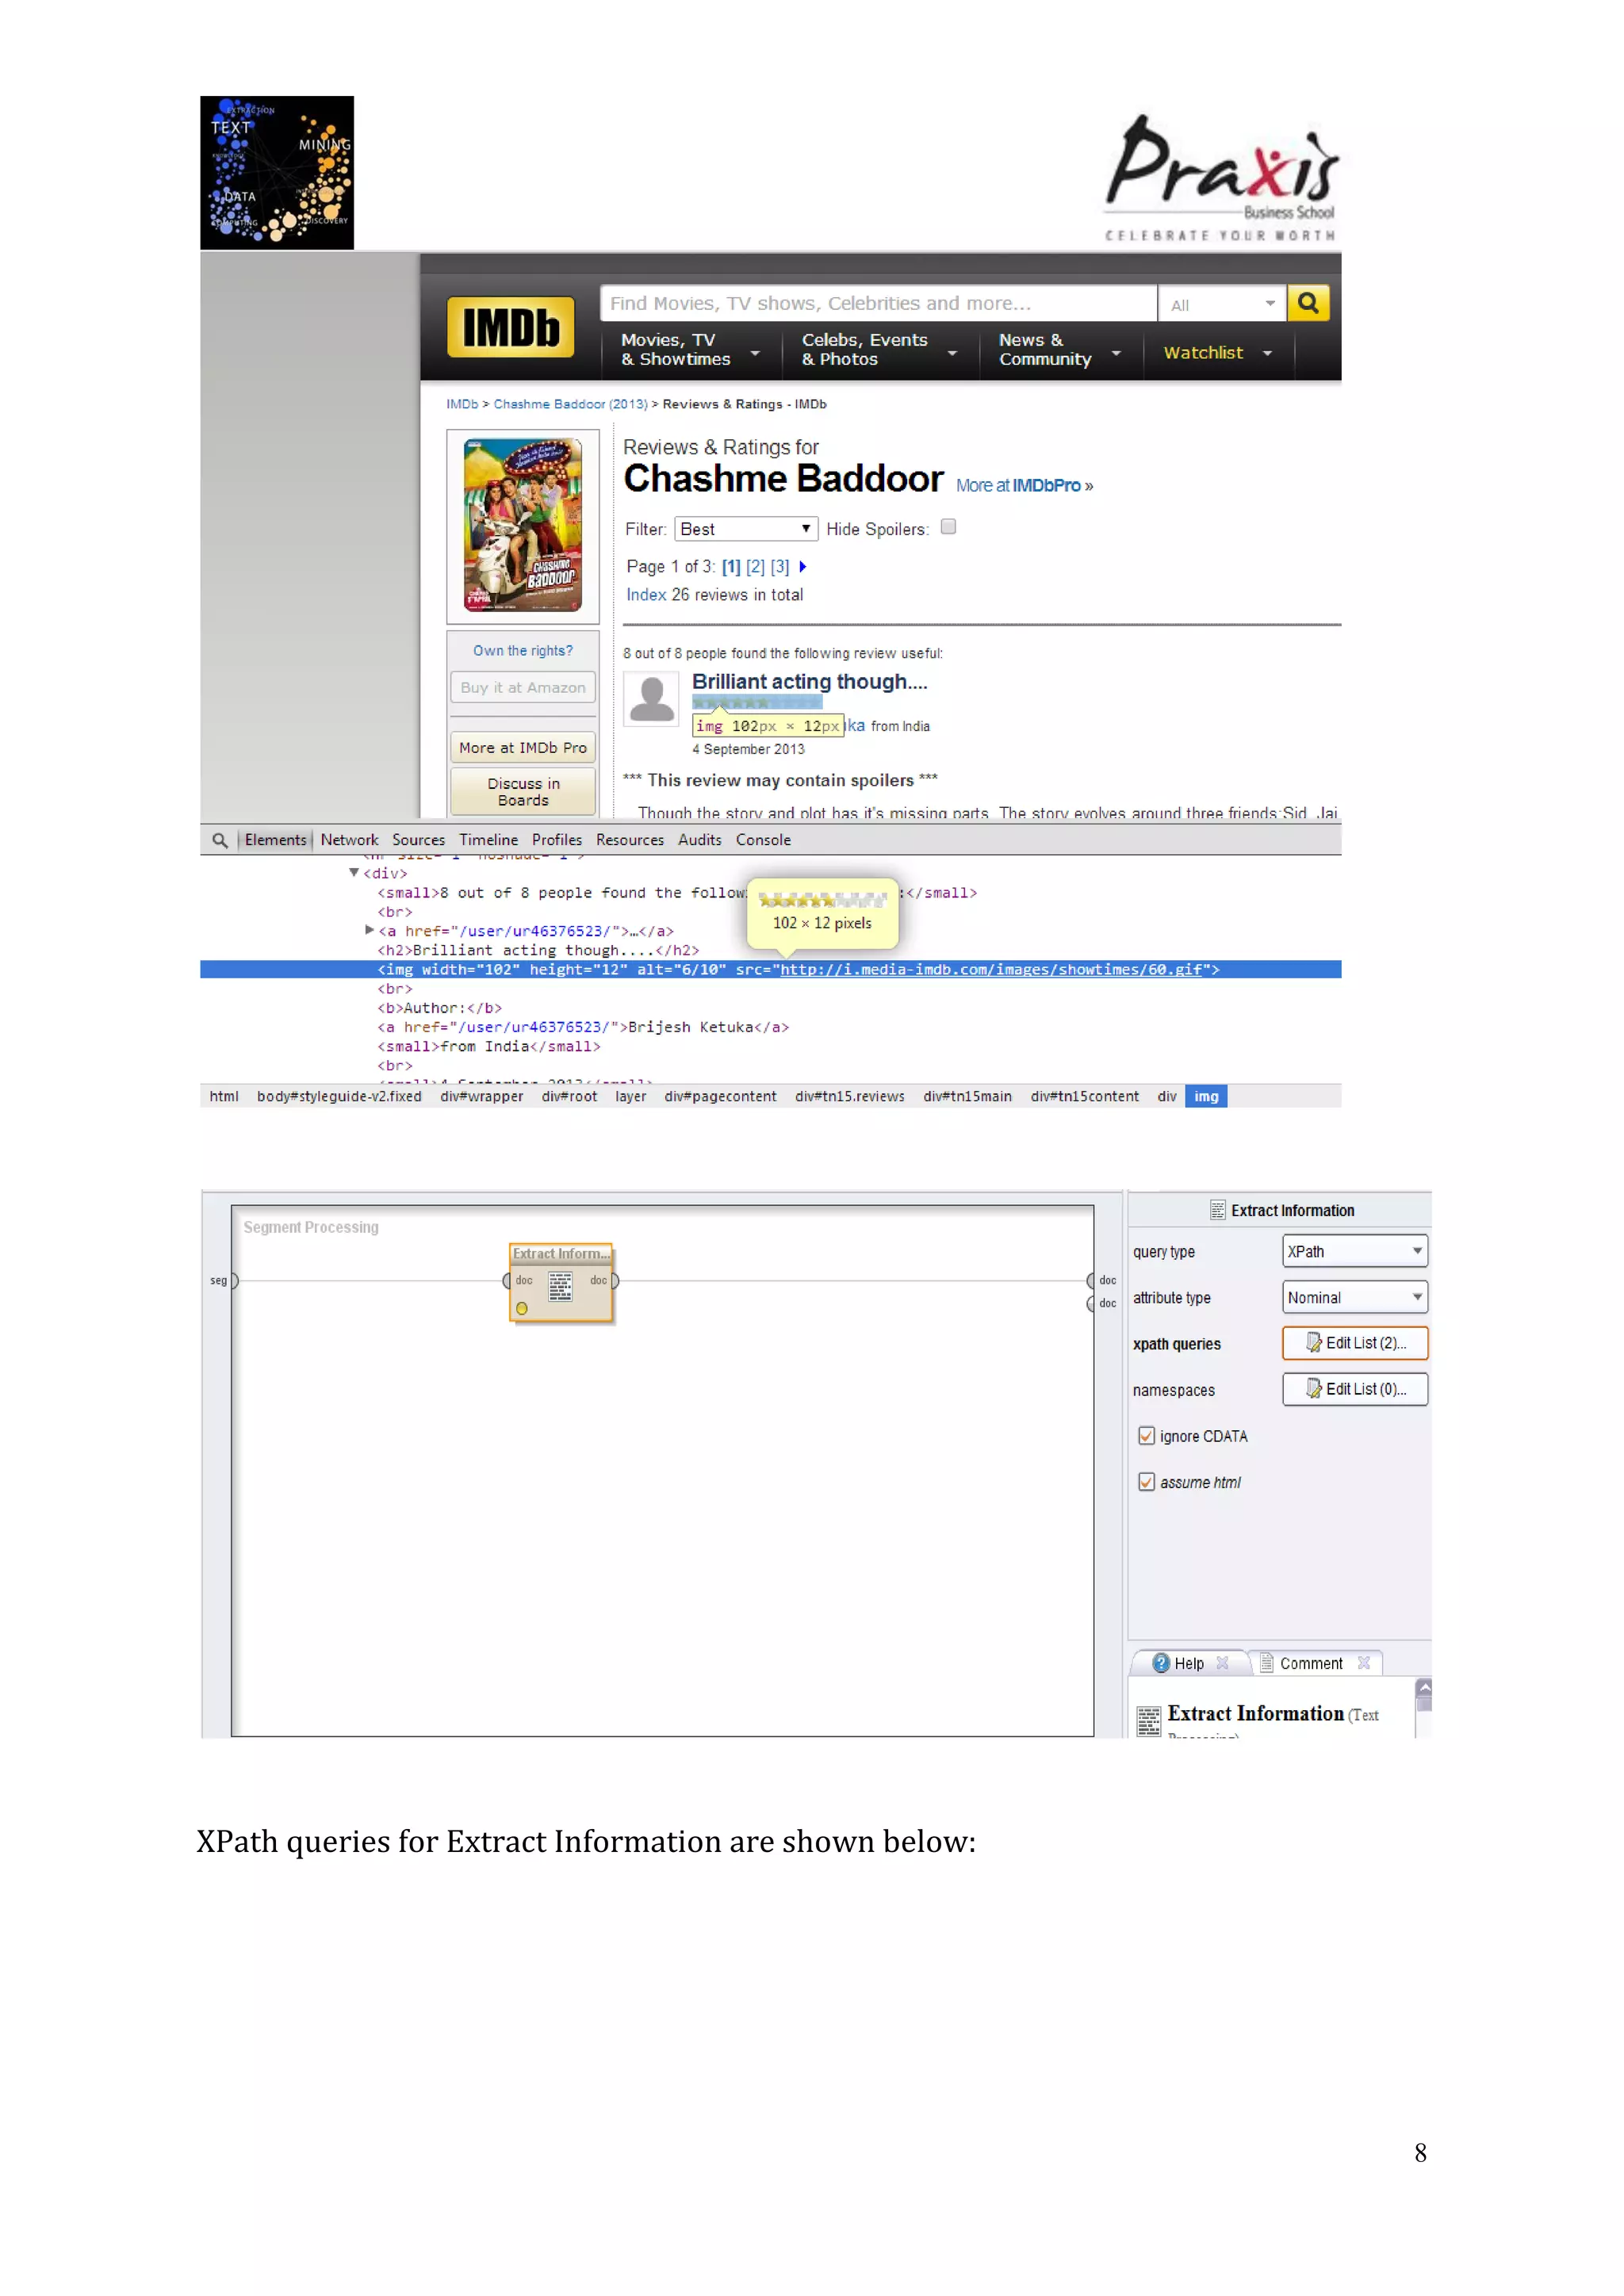Click the IMDb logo
The image size is (1624, 2296).
[x=510, y=327]
